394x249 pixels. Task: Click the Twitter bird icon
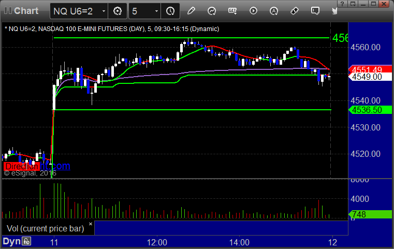(334, 11)
